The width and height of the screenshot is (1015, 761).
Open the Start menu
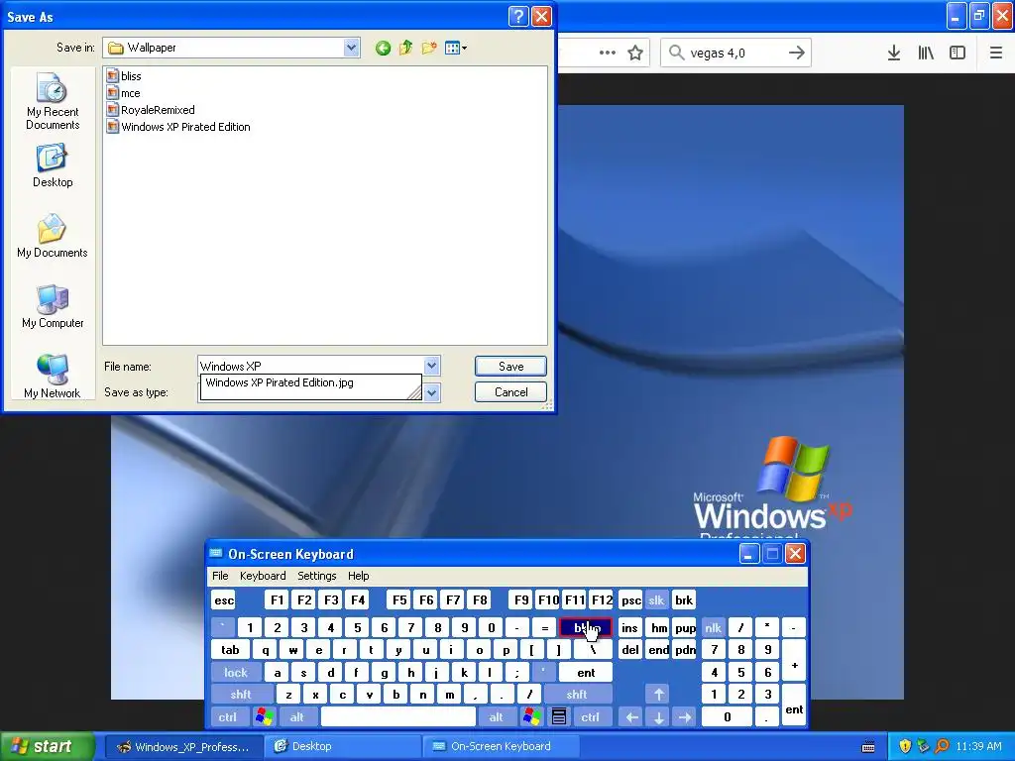point(46,747)
